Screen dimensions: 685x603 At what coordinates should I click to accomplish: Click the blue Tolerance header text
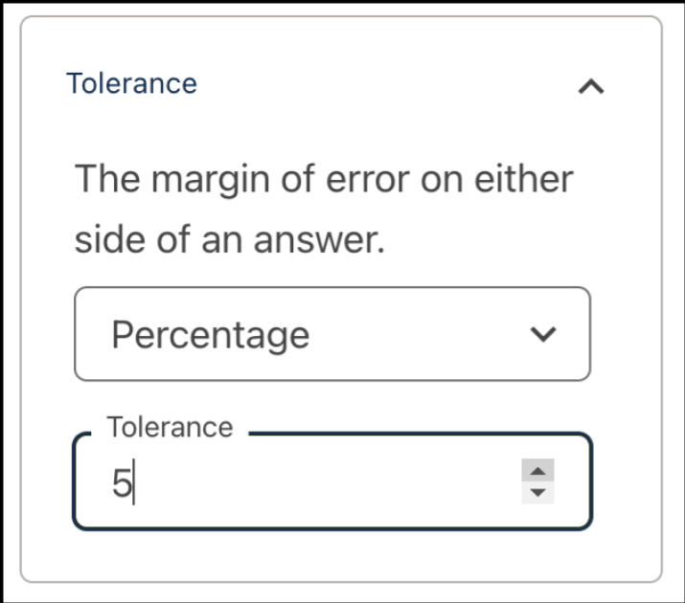(131, 83)
